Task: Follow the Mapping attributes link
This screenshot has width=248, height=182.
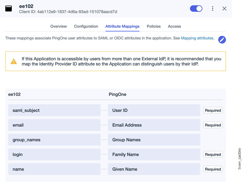Action: point(197,38)
